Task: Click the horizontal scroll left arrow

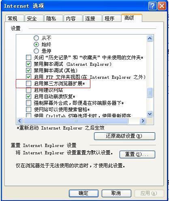Action: click(x=20, y=121)
